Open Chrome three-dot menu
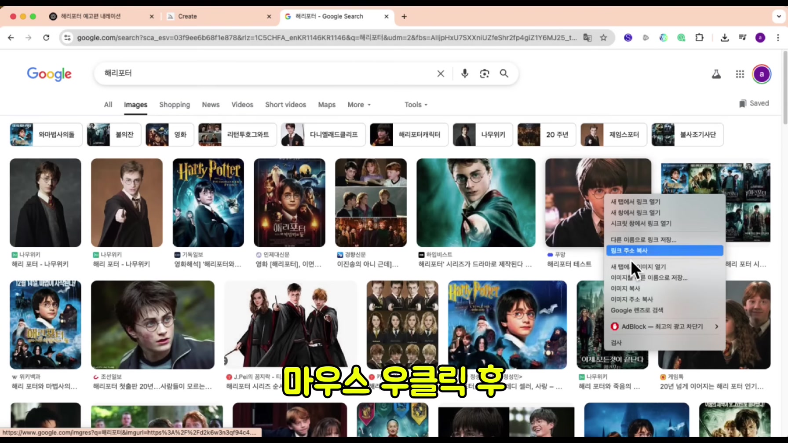The width and height of the screenshot is (788, 443). [778, 38]
